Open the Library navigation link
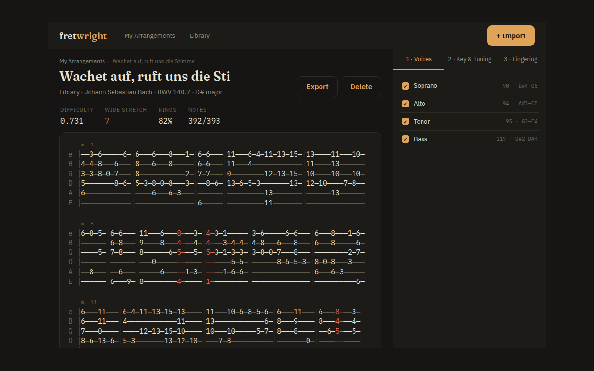 pyautogui.click(x=200, y=36)
